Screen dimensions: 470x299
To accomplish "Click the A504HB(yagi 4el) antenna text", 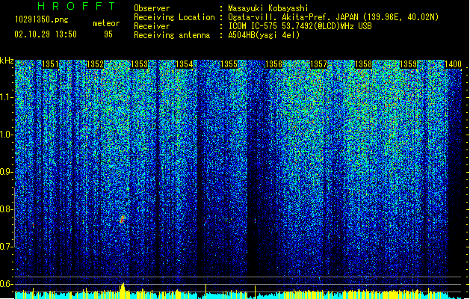I will (264, 35).
